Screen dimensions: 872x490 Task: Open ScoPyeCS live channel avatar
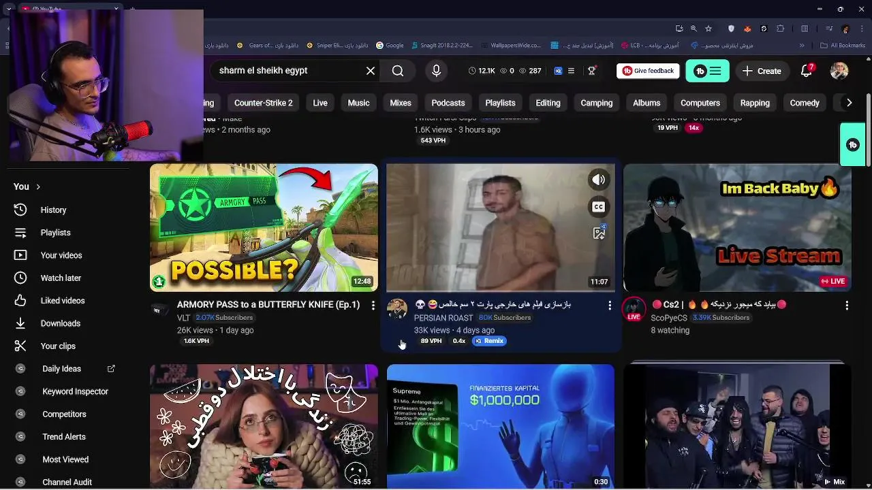(634, 308)
